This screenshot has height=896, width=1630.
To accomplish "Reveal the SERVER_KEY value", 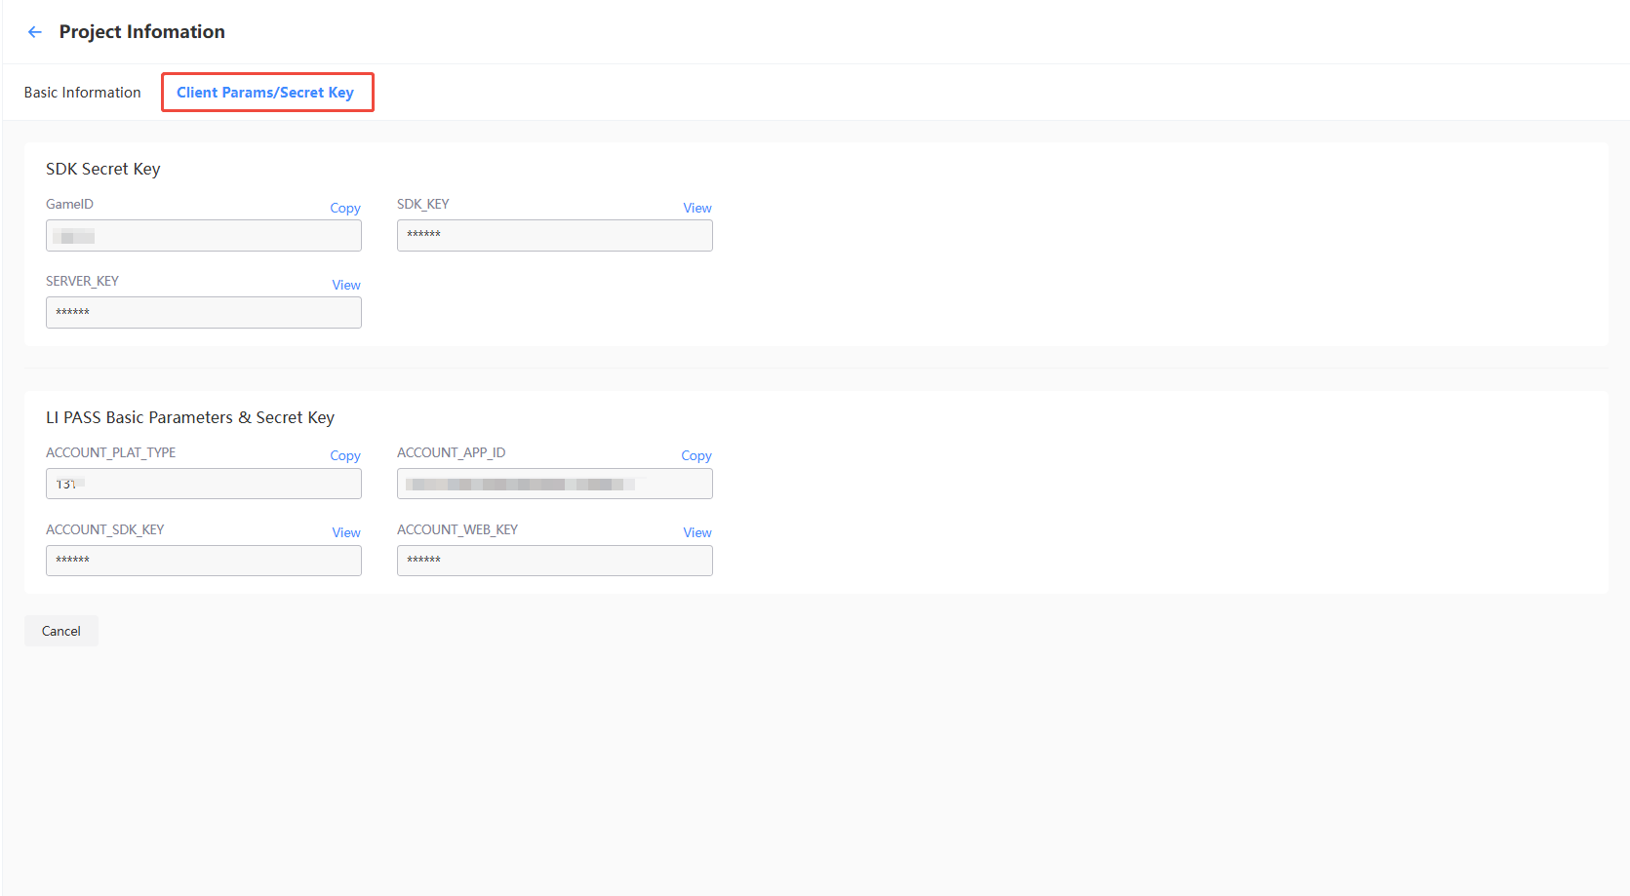I will (345, 285).
